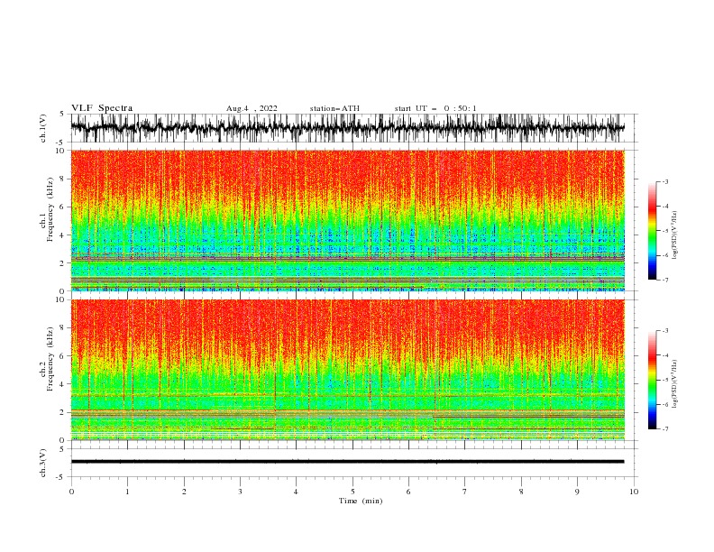Viewport: 714px width, 552px height.
Task: Click the ch.2 spectrogram color scale bar
Action: click(652, 380)
